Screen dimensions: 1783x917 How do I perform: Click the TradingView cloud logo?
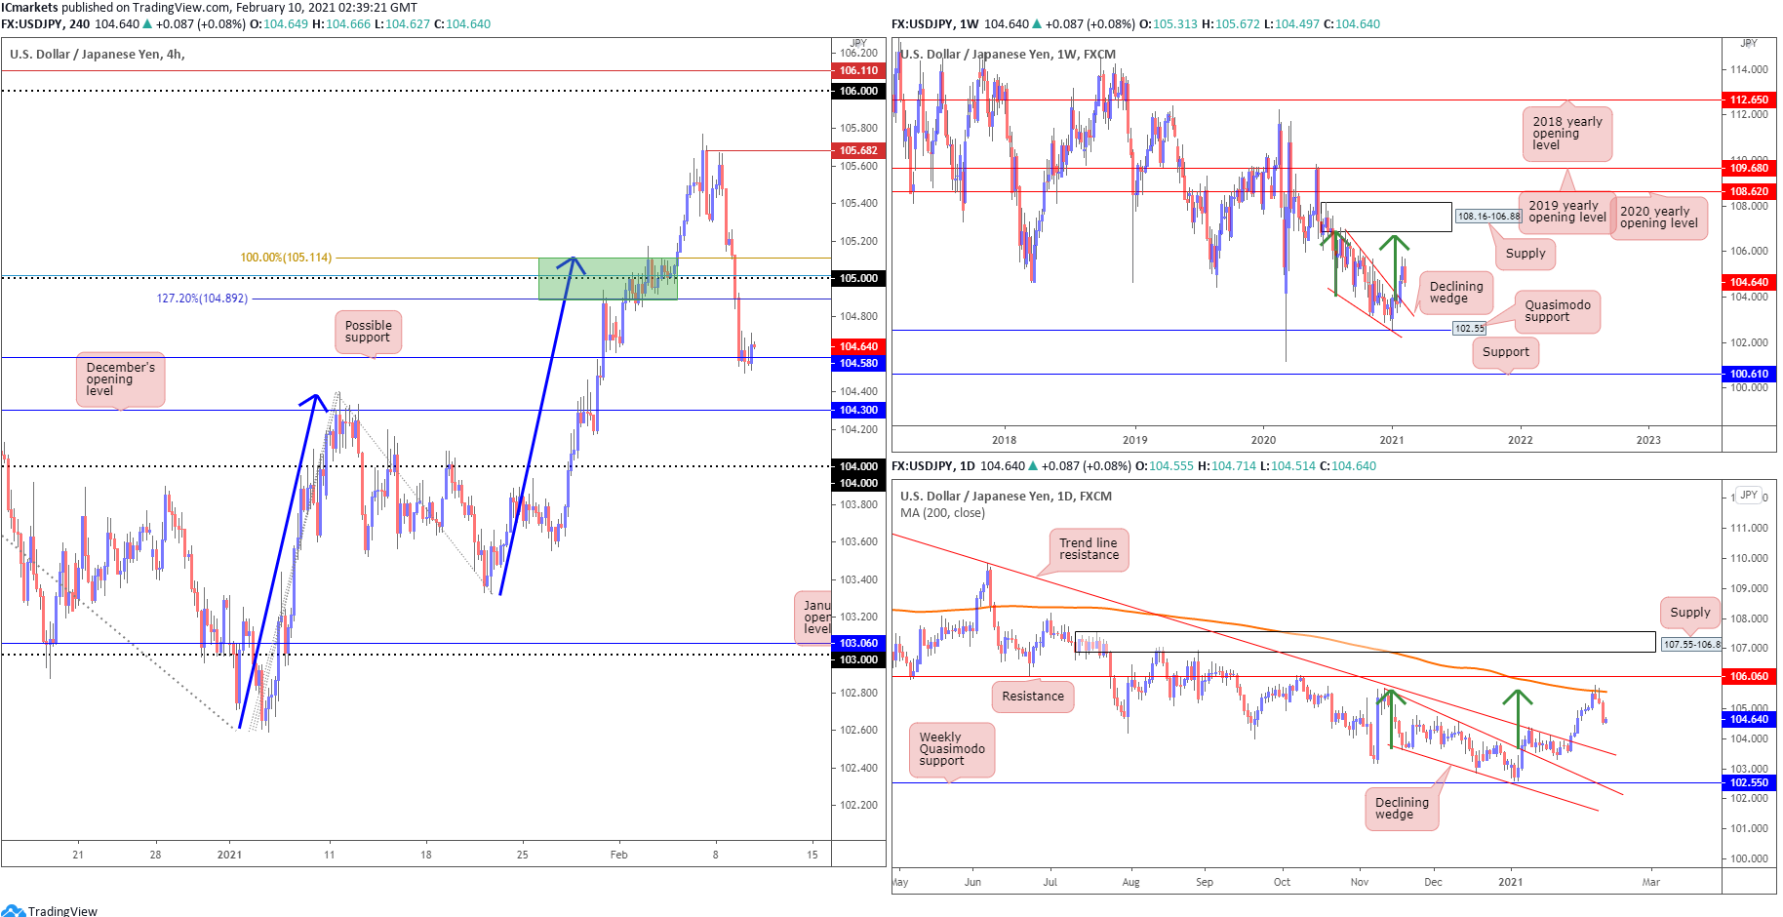13,910
